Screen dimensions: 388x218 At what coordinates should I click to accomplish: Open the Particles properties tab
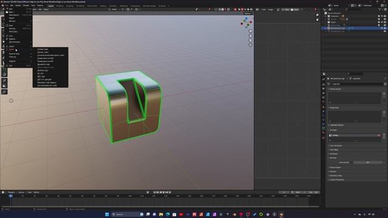click(323, 116)
